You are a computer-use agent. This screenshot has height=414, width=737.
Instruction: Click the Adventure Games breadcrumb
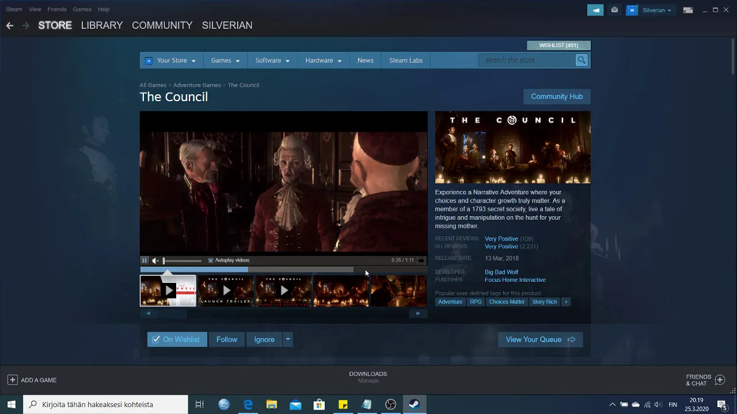[x=197, y=85]
